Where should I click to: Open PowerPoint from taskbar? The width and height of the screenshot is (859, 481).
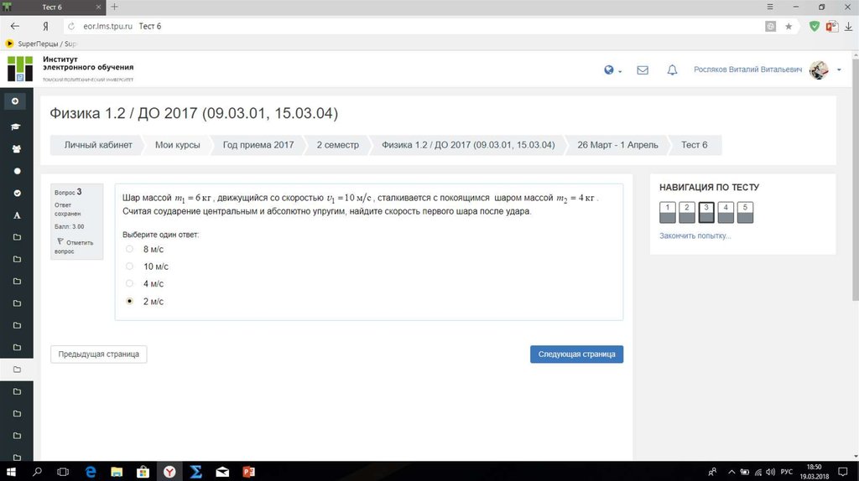248,472
